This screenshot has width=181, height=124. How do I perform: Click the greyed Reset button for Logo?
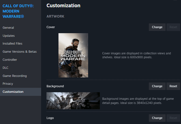tap(173, 118)
